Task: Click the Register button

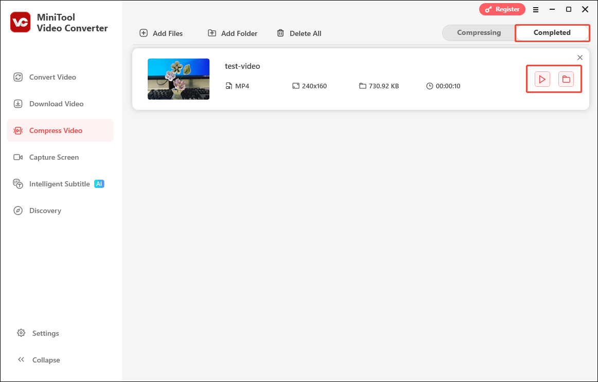Action: tap(502, 9)
